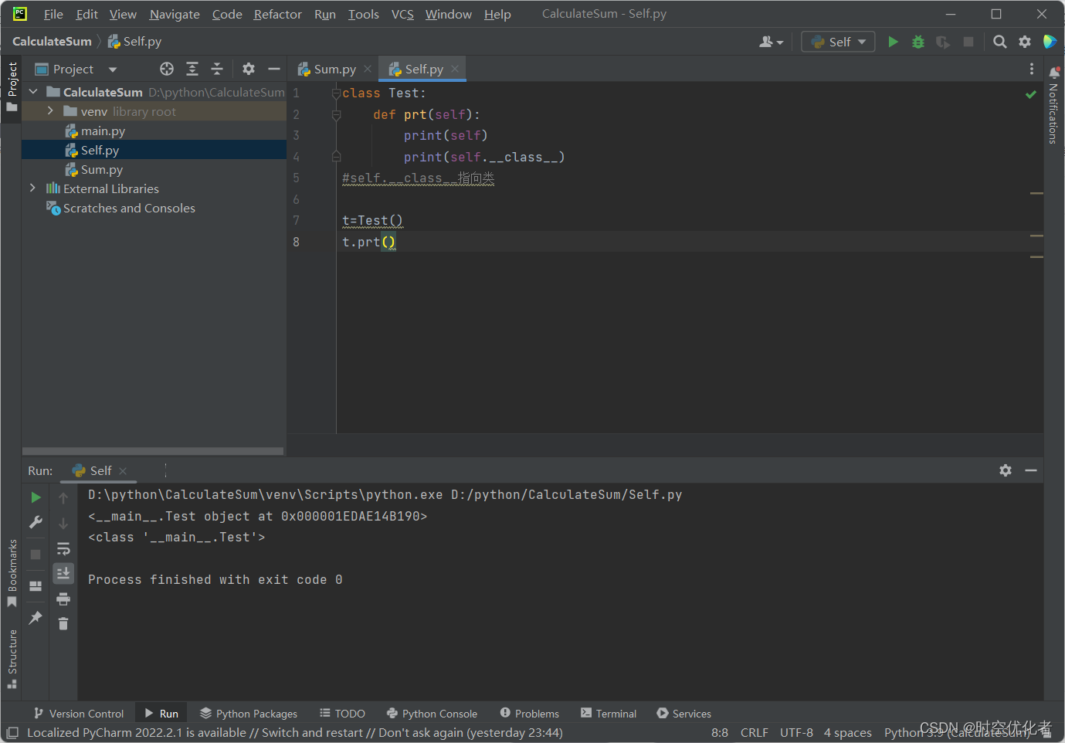This screenshot has height=743, width=1065.
Task: Print console output icon
Action: (x=63, y=599)
